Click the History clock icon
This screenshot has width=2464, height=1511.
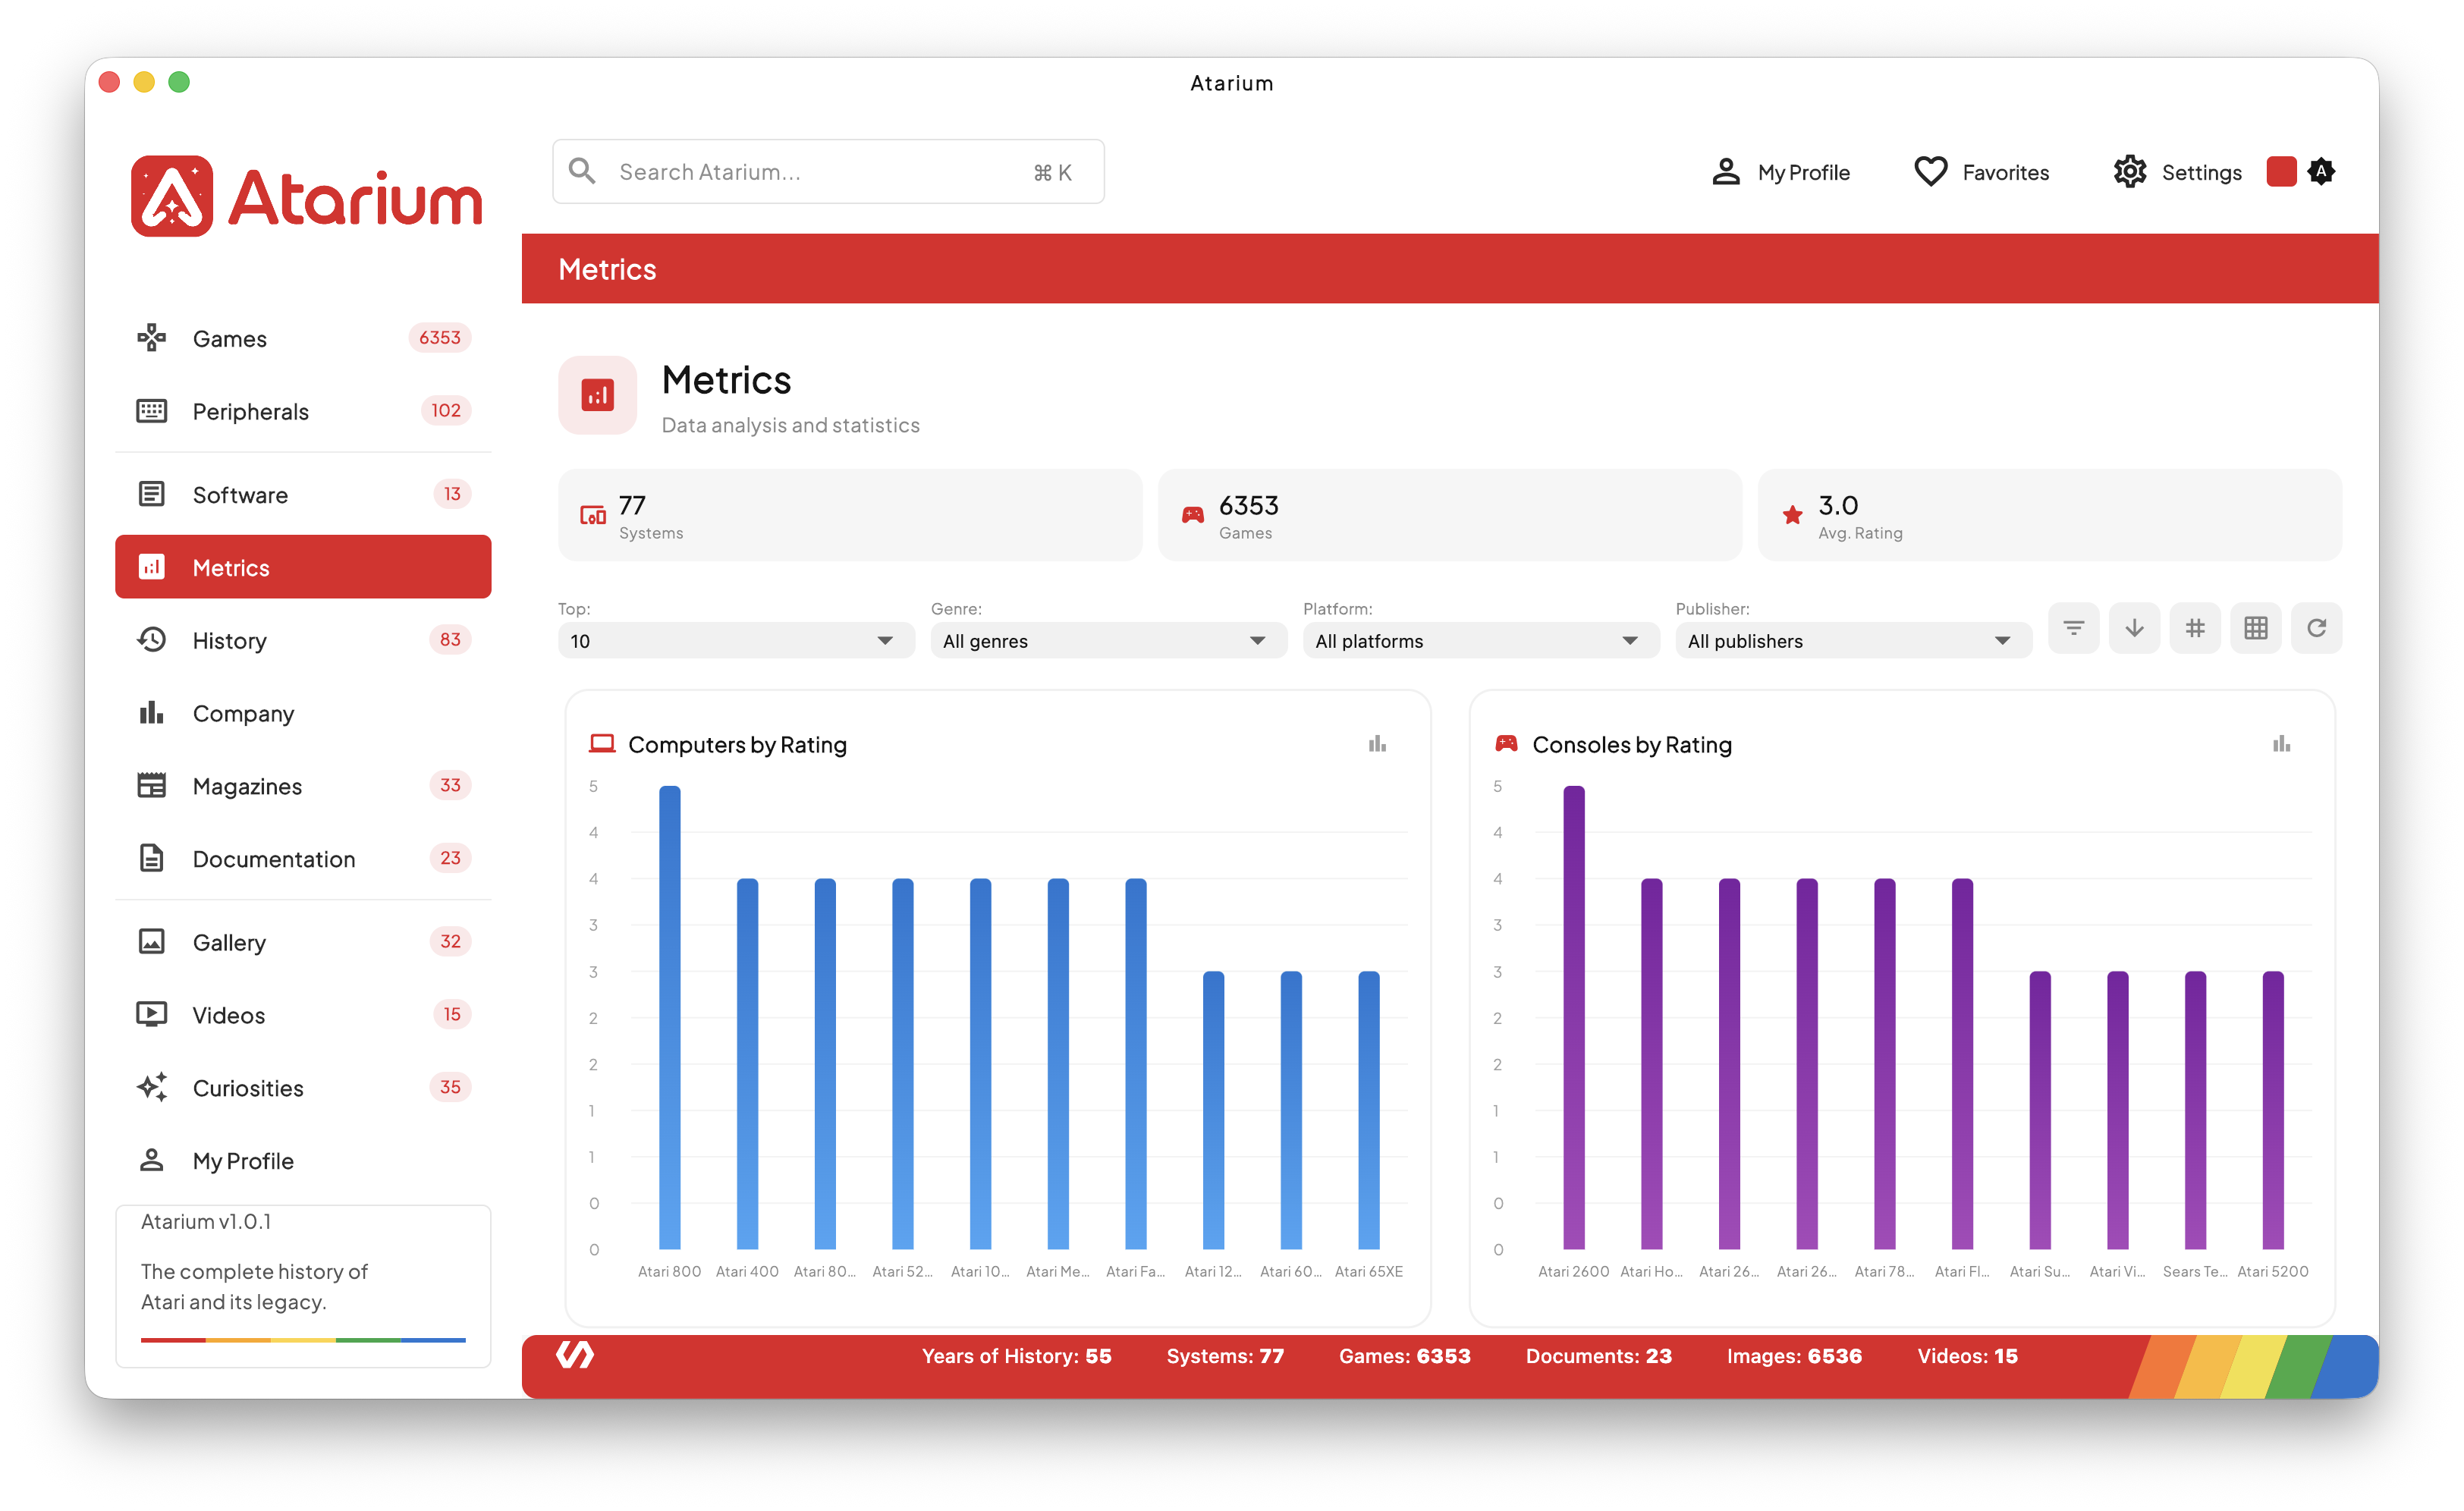pos(151,640)
